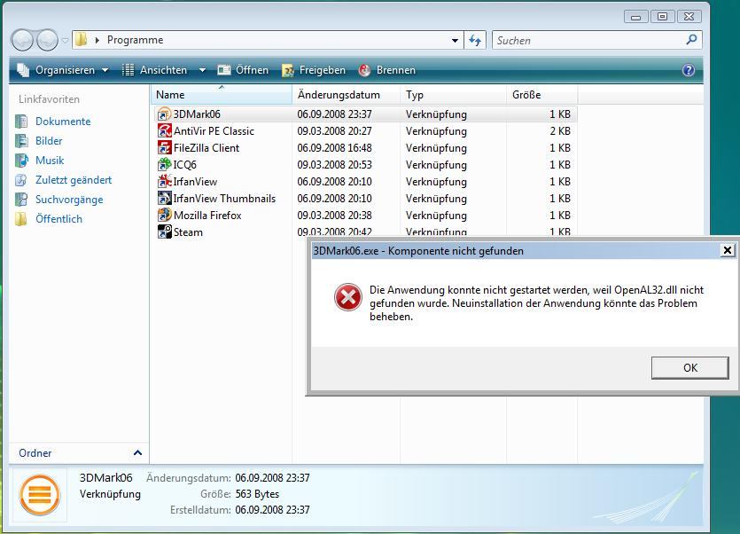740x534 pixels.
Task: Sort by the Typ column header
Action: (x=453, y=95)
